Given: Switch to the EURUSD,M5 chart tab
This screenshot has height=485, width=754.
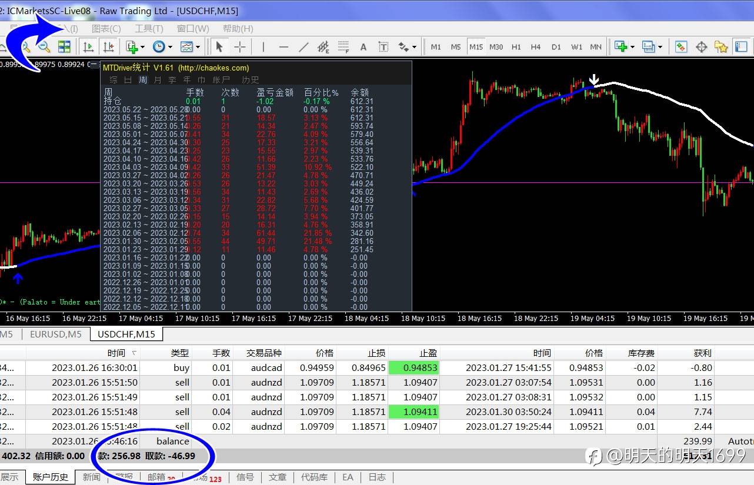Looking at the screenshot, I should point(56,334).
